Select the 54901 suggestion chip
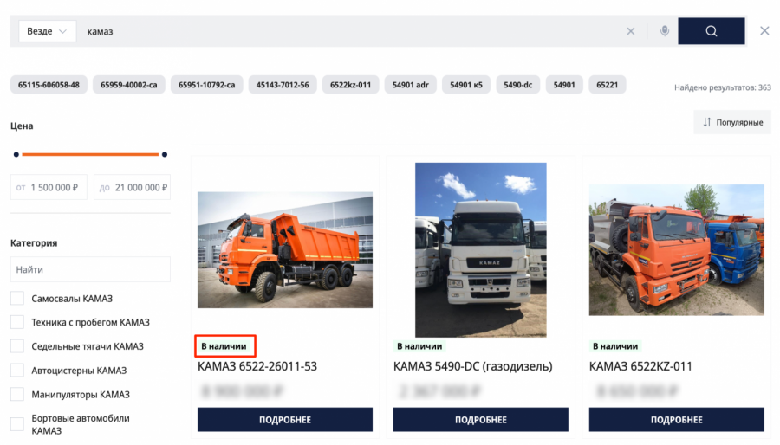780x445 pixels. [x=564, y=85]
